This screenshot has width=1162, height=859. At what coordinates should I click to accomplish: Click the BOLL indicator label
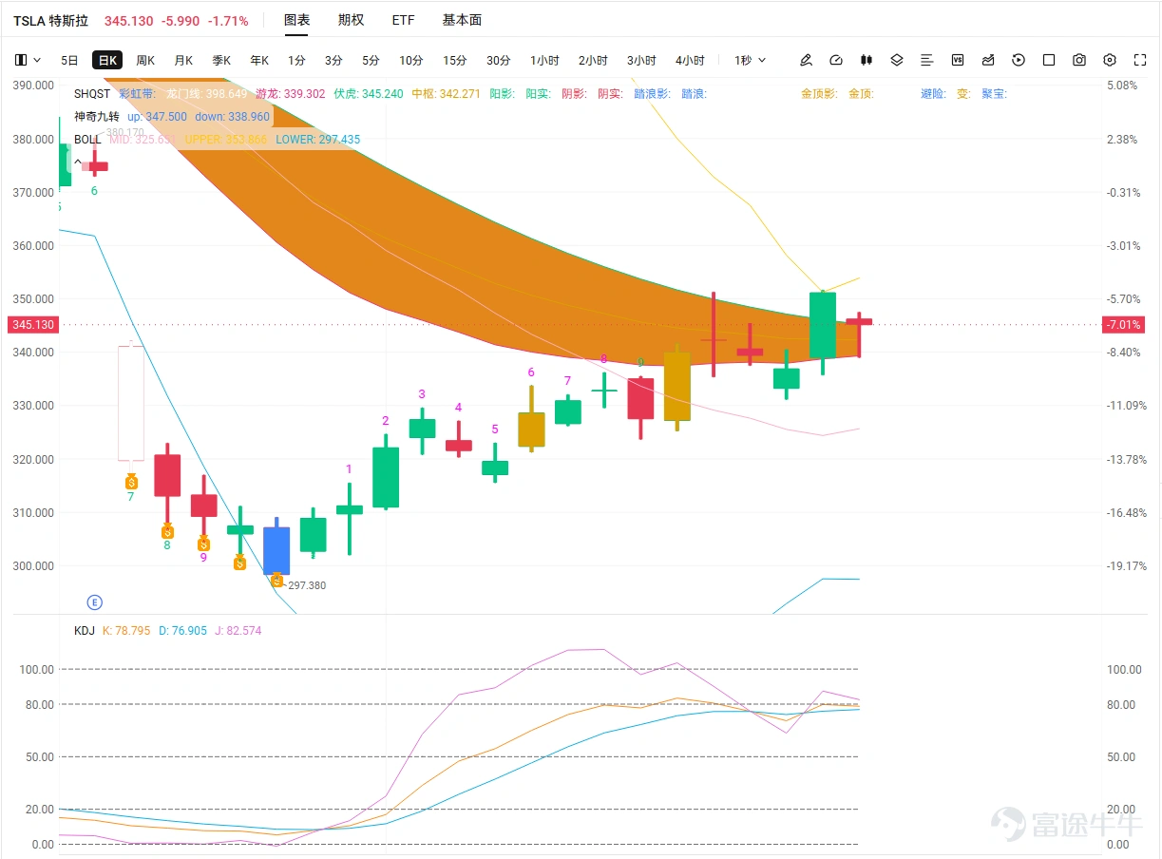87,139
